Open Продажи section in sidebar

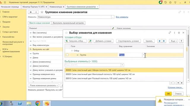click(6, 22)
